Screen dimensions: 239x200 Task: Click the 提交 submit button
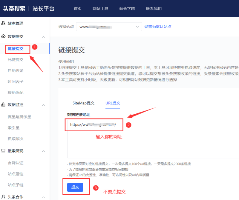tap(76, 188)
